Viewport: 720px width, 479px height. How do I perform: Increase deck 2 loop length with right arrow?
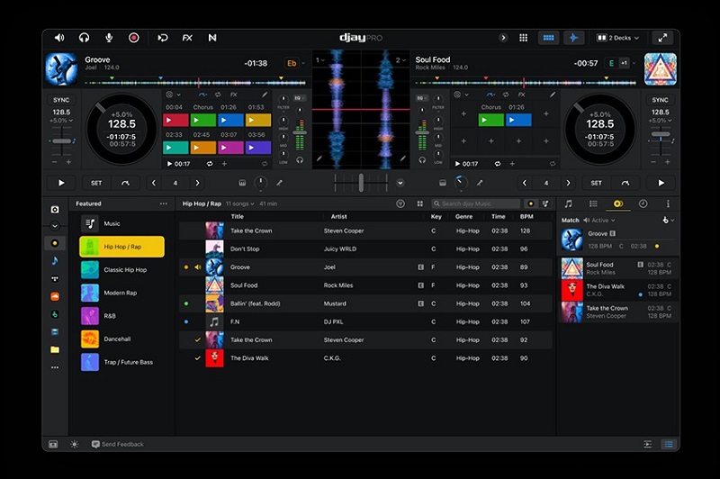[x=569, y=183]
